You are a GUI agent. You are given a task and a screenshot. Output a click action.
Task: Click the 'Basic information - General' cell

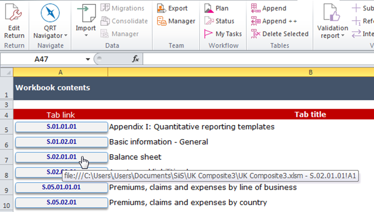tap(159, 142)
